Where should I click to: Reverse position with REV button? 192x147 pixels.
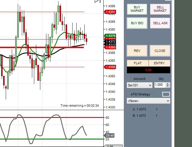point(137,51)
